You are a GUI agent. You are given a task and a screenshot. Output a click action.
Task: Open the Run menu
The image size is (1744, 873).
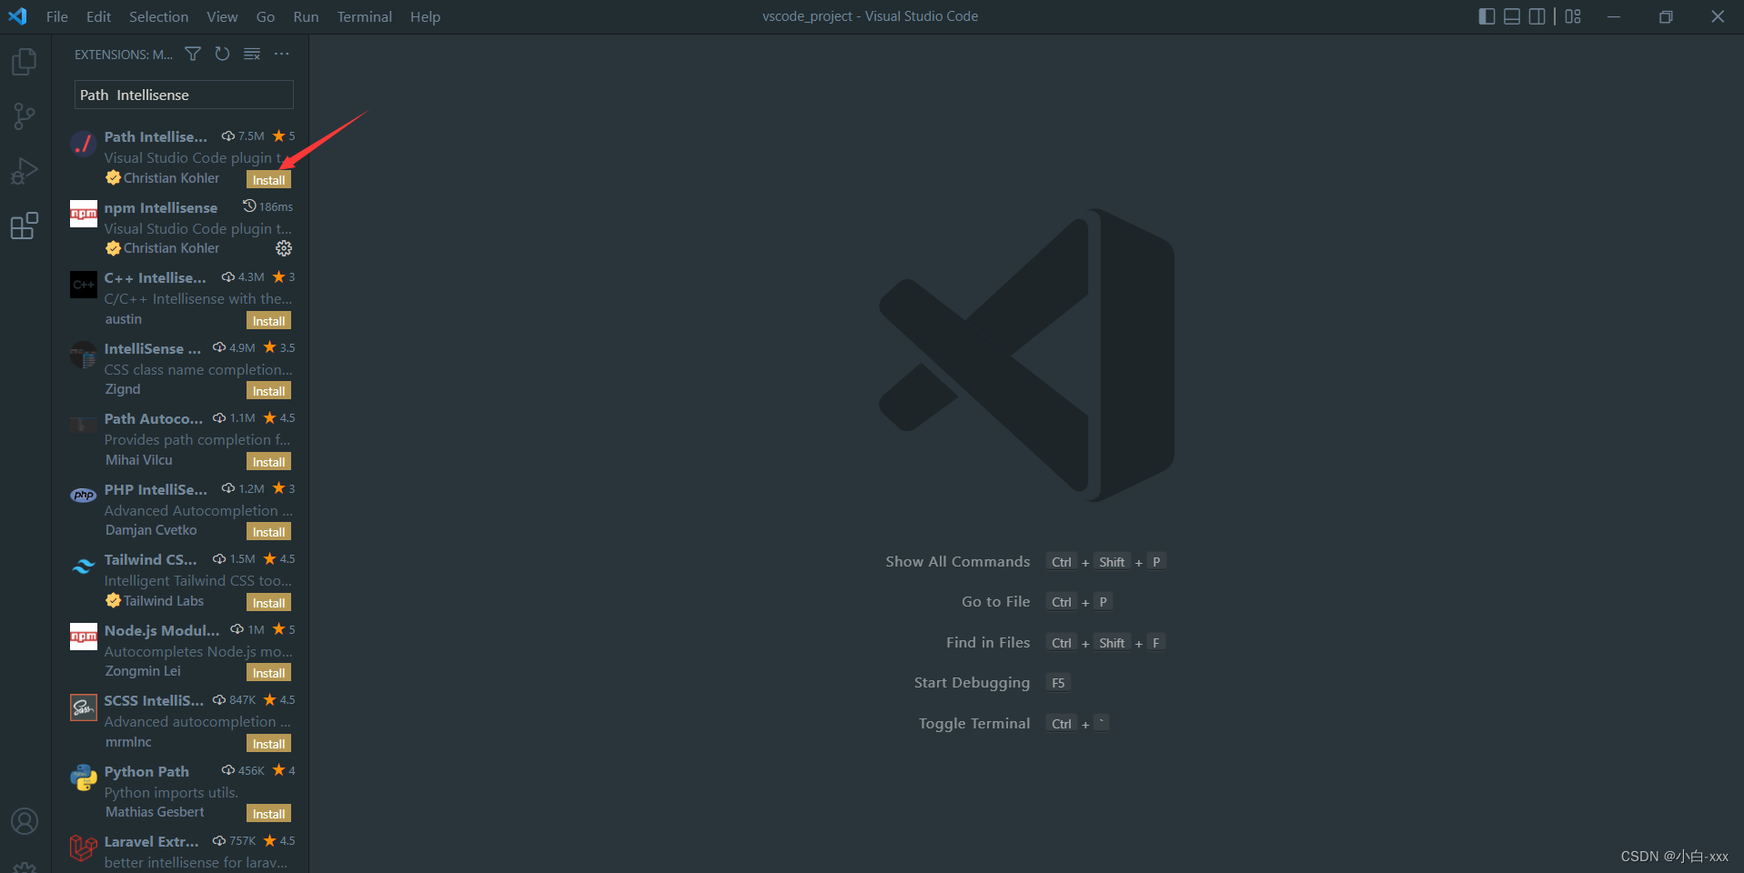tap(306, 16)
